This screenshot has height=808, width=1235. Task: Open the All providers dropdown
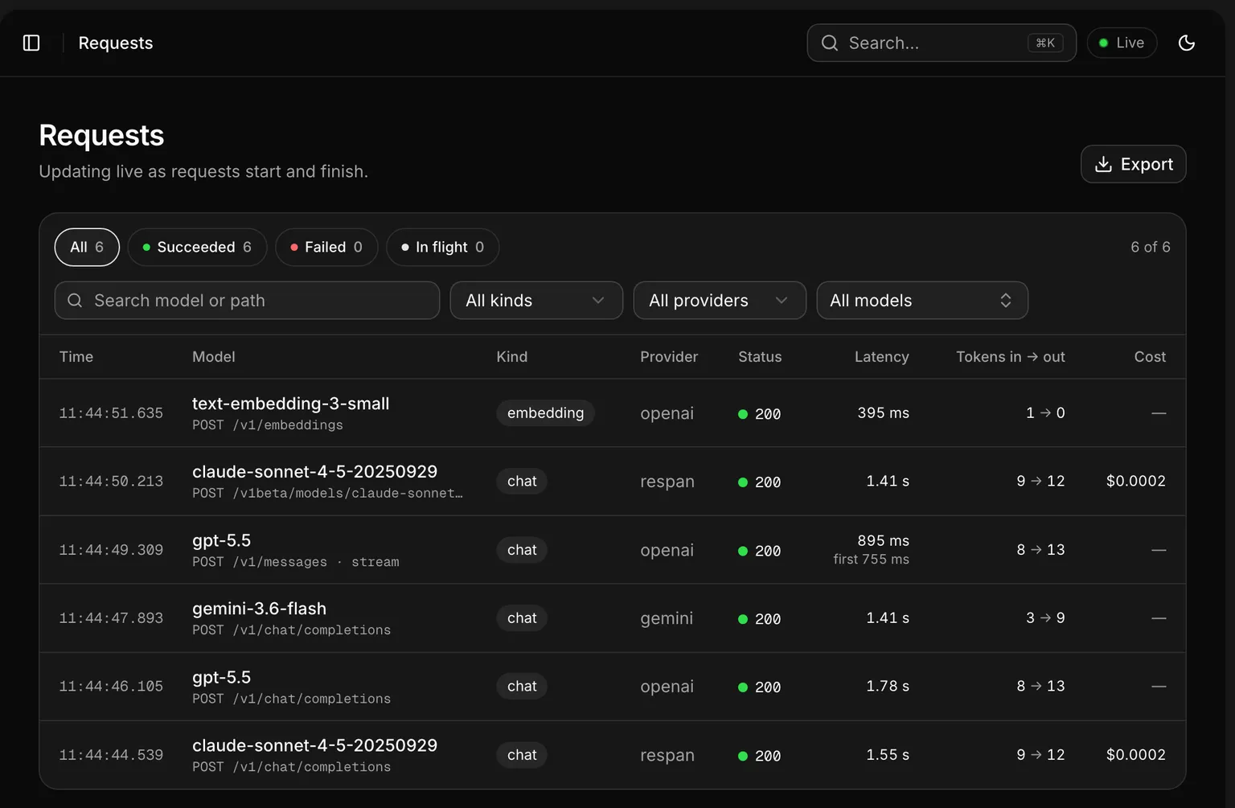[720, 301]
